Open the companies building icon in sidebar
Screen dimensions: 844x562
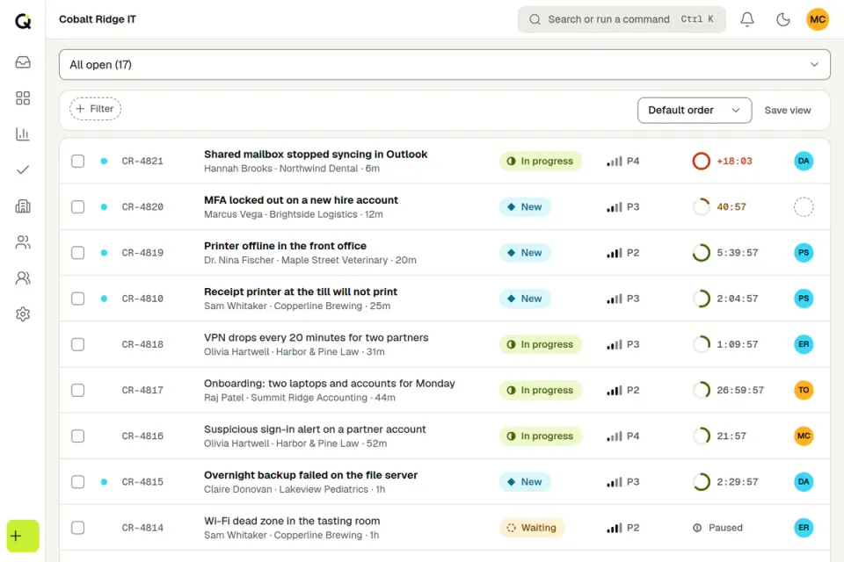23,206
